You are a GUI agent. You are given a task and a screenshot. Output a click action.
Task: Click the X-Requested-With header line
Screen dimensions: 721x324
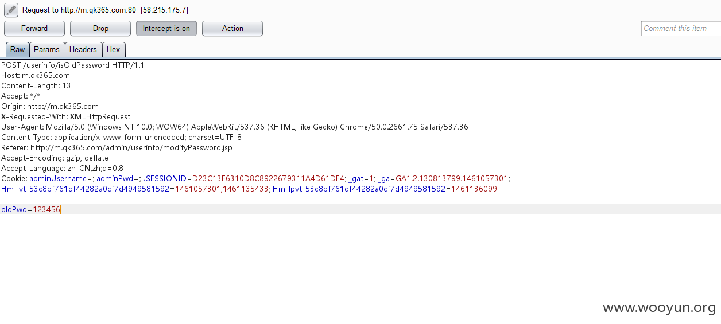[x=66, y=116]
